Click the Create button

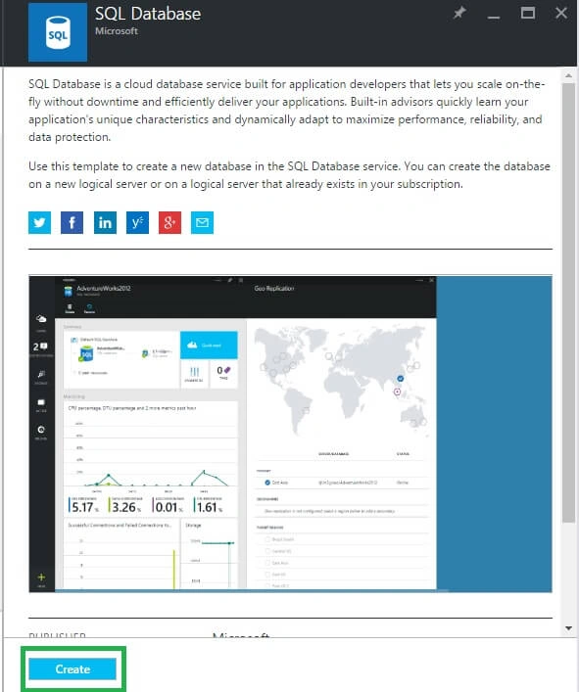tap(72, 669)
